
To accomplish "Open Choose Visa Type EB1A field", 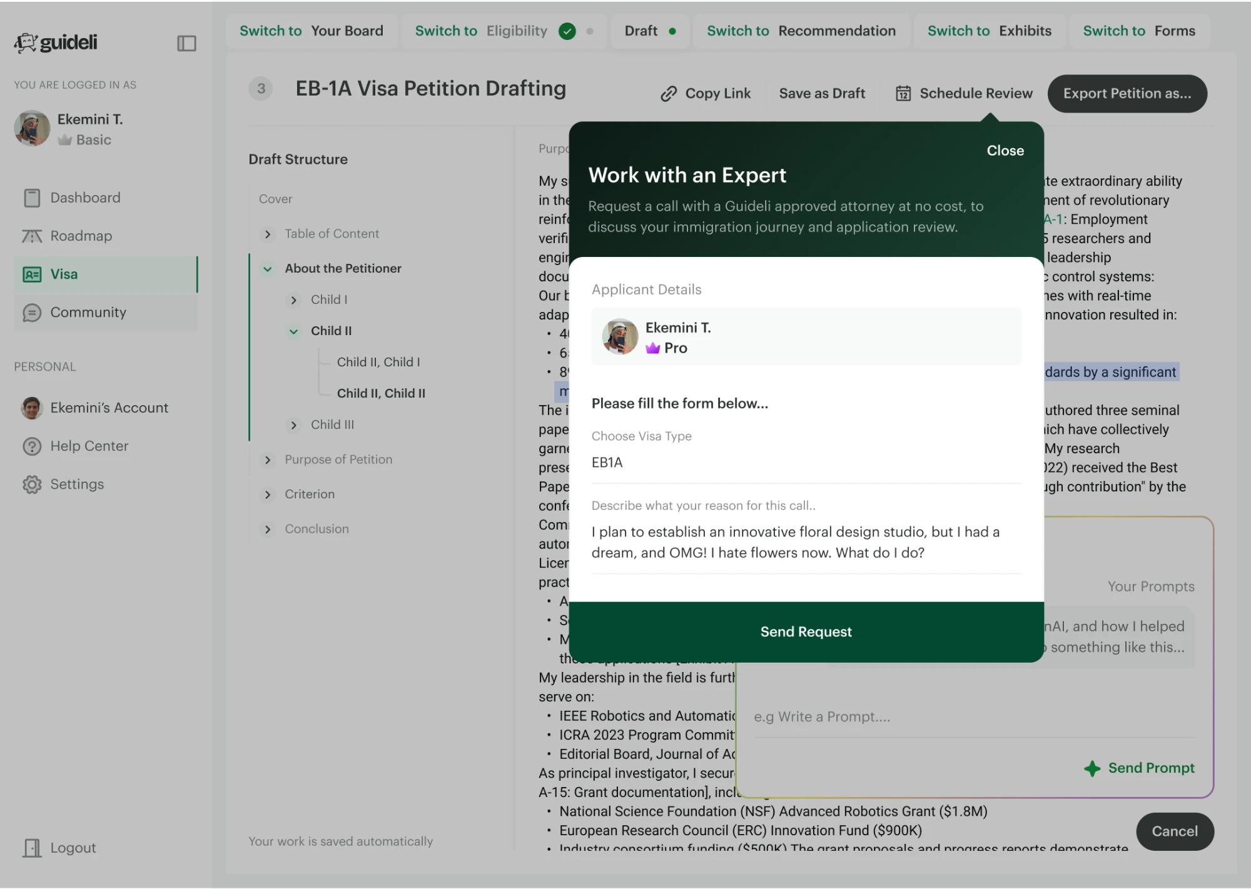I will click(806, 463).
